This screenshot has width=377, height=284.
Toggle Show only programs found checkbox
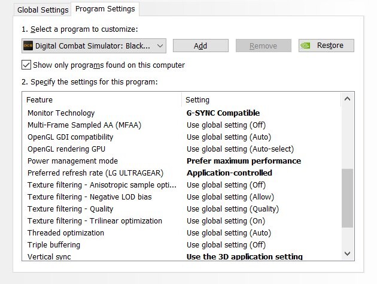pos(26,65)
